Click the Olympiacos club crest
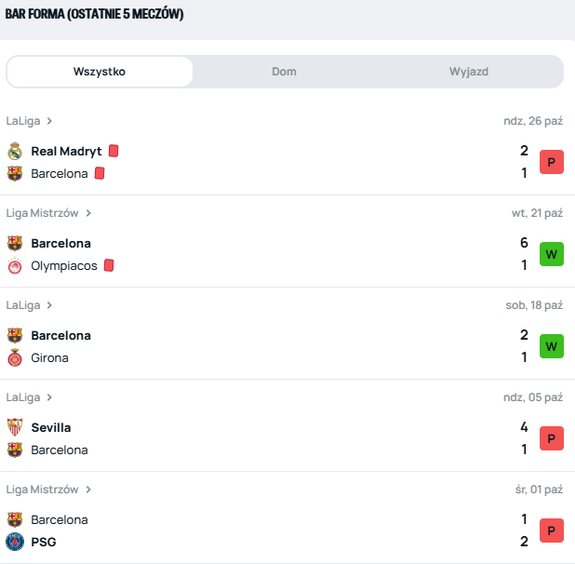This screenshot has width=575, height=564. tap(14, 265)
